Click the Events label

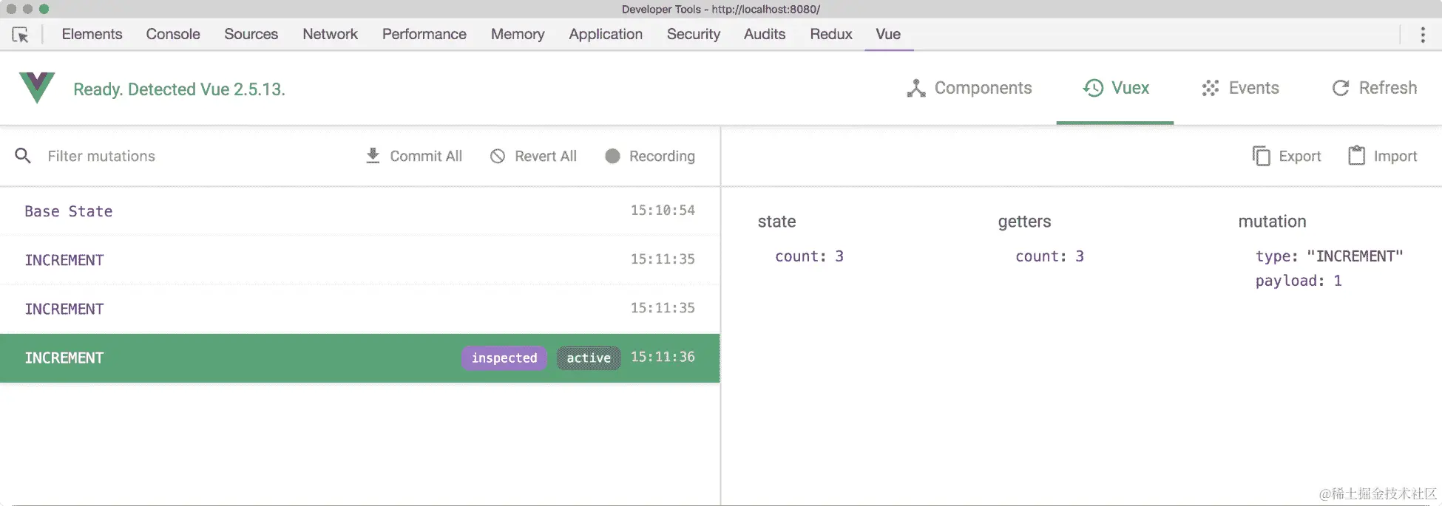[1253, 88]
